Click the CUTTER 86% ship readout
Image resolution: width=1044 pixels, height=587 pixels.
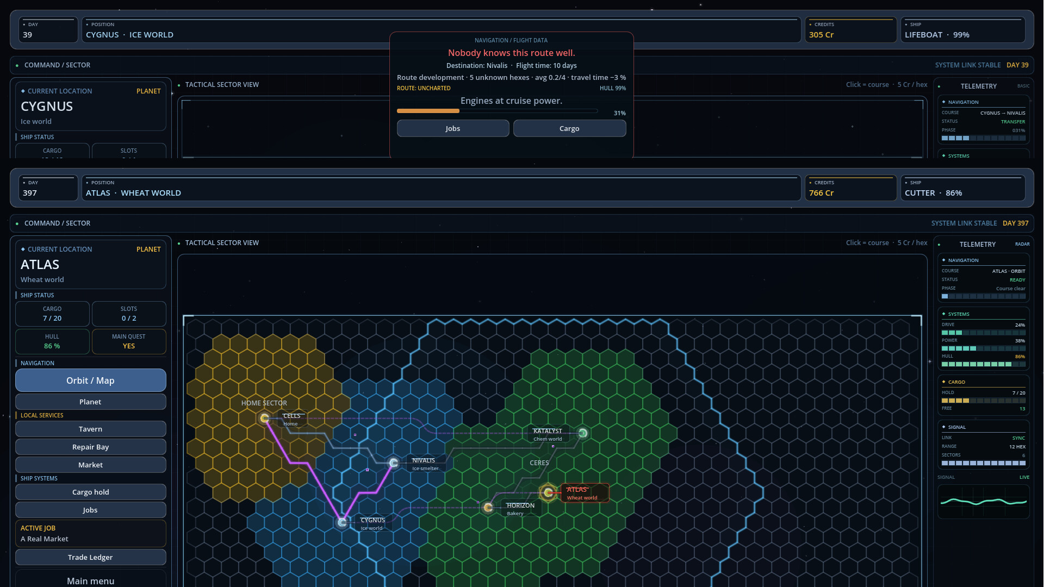963,188
